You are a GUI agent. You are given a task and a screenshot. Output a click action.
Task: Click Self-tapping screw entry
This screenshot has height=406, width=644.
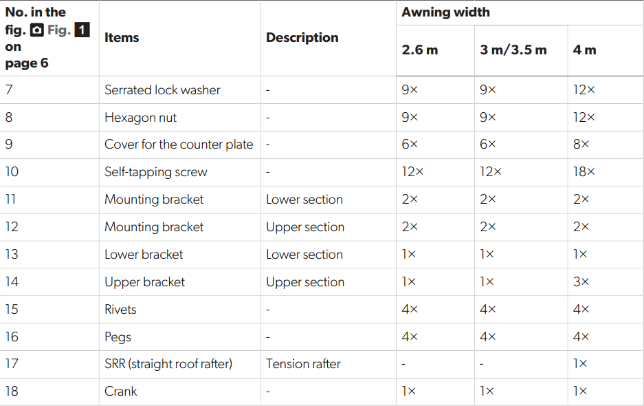tap(155, 172)
